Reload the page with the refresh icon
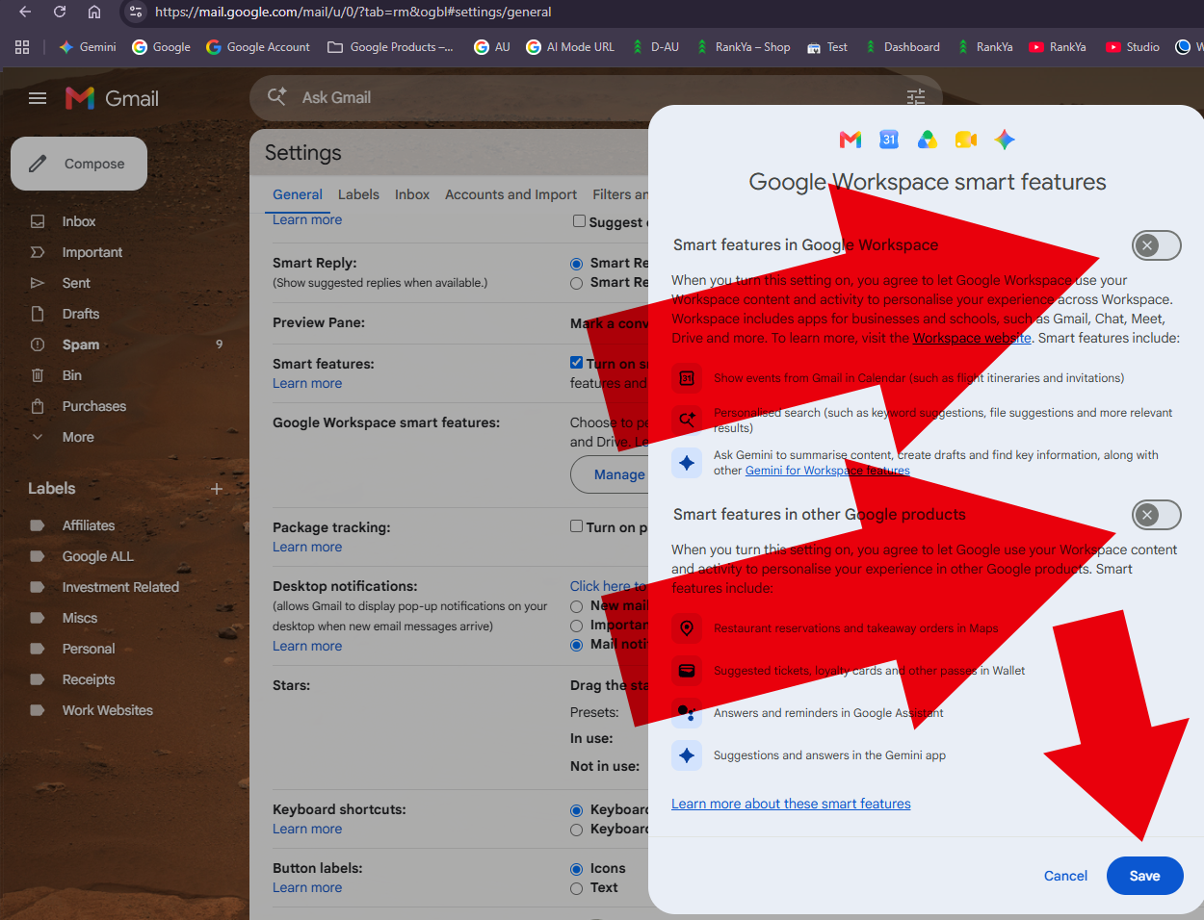Image resolution: width=1204 pixels, height=920 pixels. click(60, 12)
